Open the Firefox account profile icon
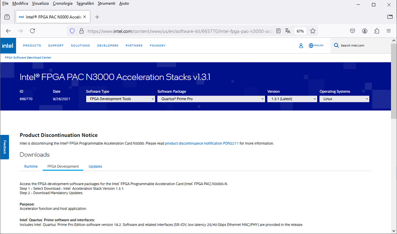 pyautogui.click(x=365, y=31)
